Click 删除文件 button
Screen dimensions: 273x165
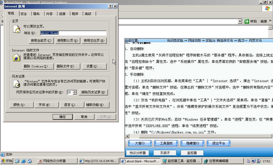point(68,66)
